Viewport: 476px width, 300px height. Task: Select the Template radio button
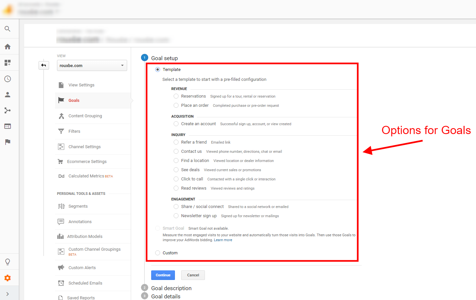157,69
